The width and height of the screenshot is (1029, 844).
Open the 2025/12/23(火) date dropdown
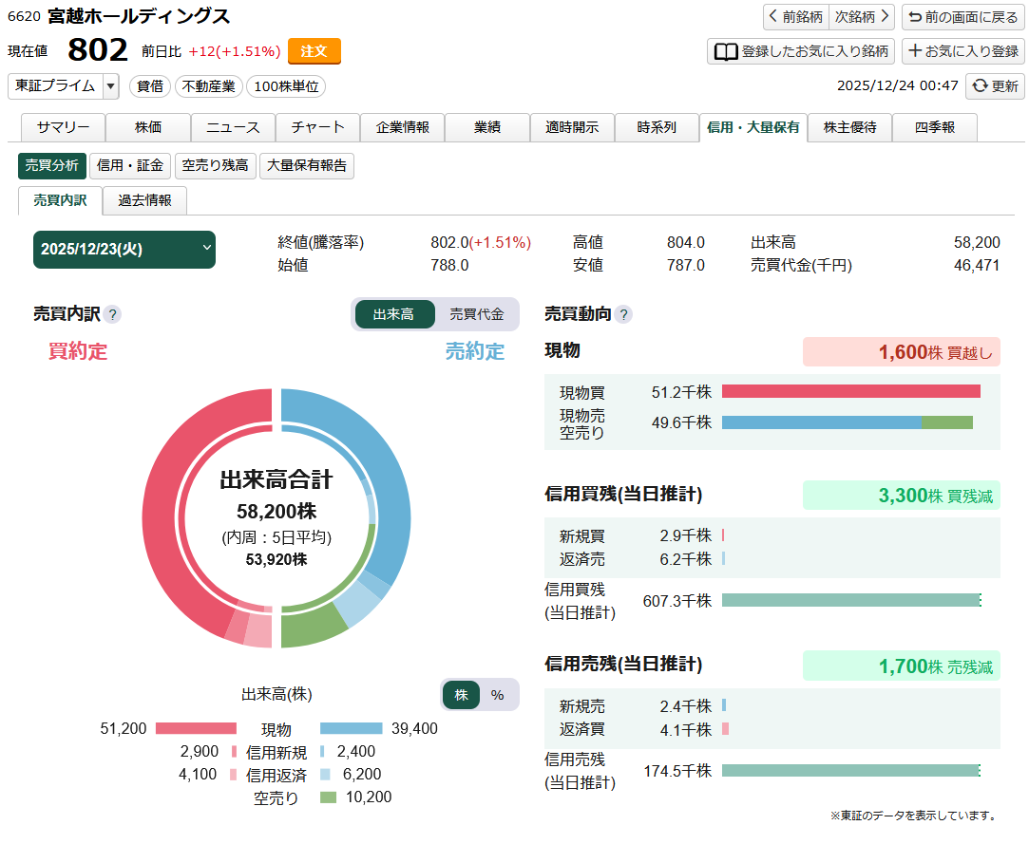124,249
